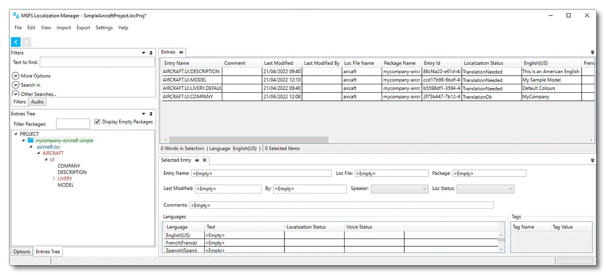Open the Edit menu
Image resolution: width=606 pixels, height=275 pixels.
31,28
